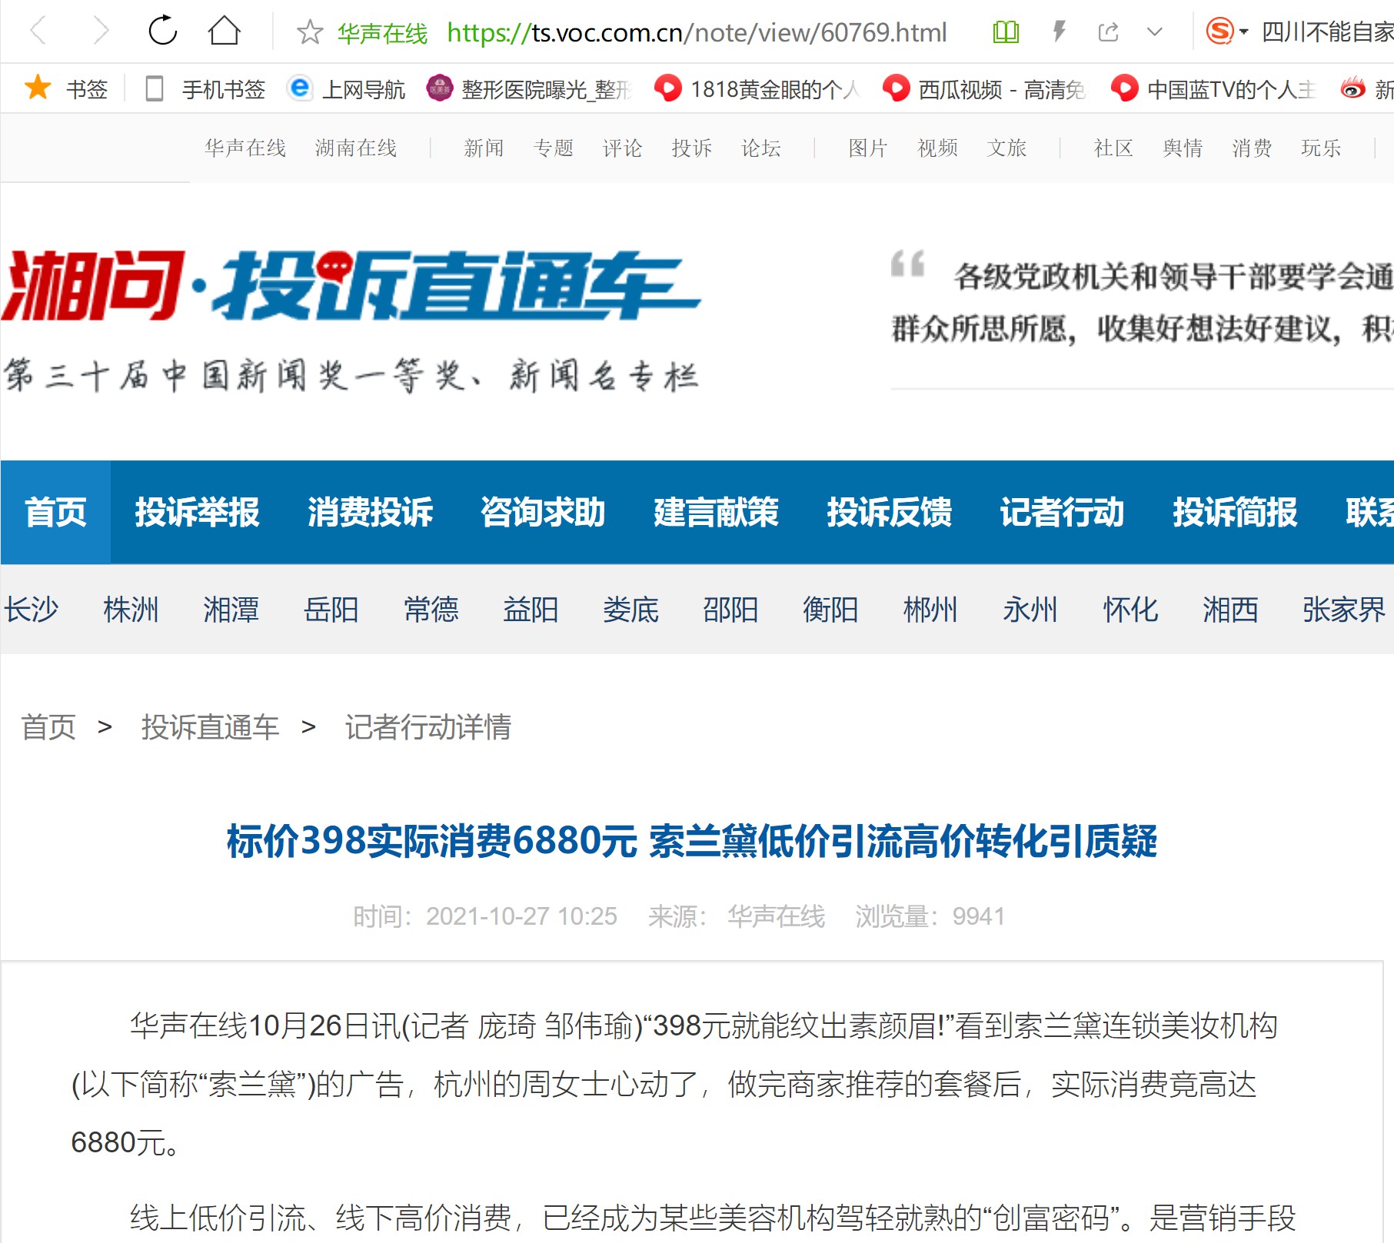Image resolution: width=1394 pixels, height=1243 pixels.
Task: Click the browser forward arrow
Action: [100, 32]
